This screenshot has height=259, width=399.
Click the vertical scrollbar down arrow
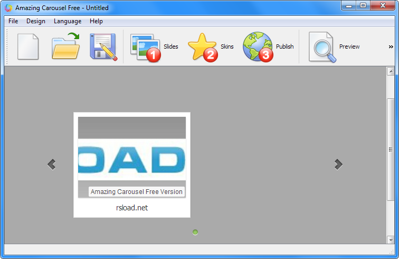391,240
